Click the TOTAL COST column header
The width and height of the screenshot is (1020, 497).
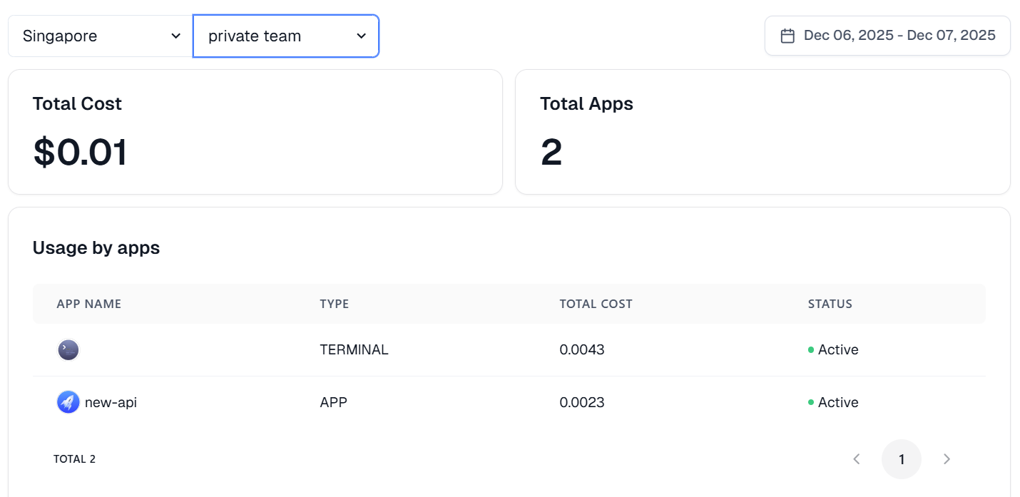click(x=596, y=304)
